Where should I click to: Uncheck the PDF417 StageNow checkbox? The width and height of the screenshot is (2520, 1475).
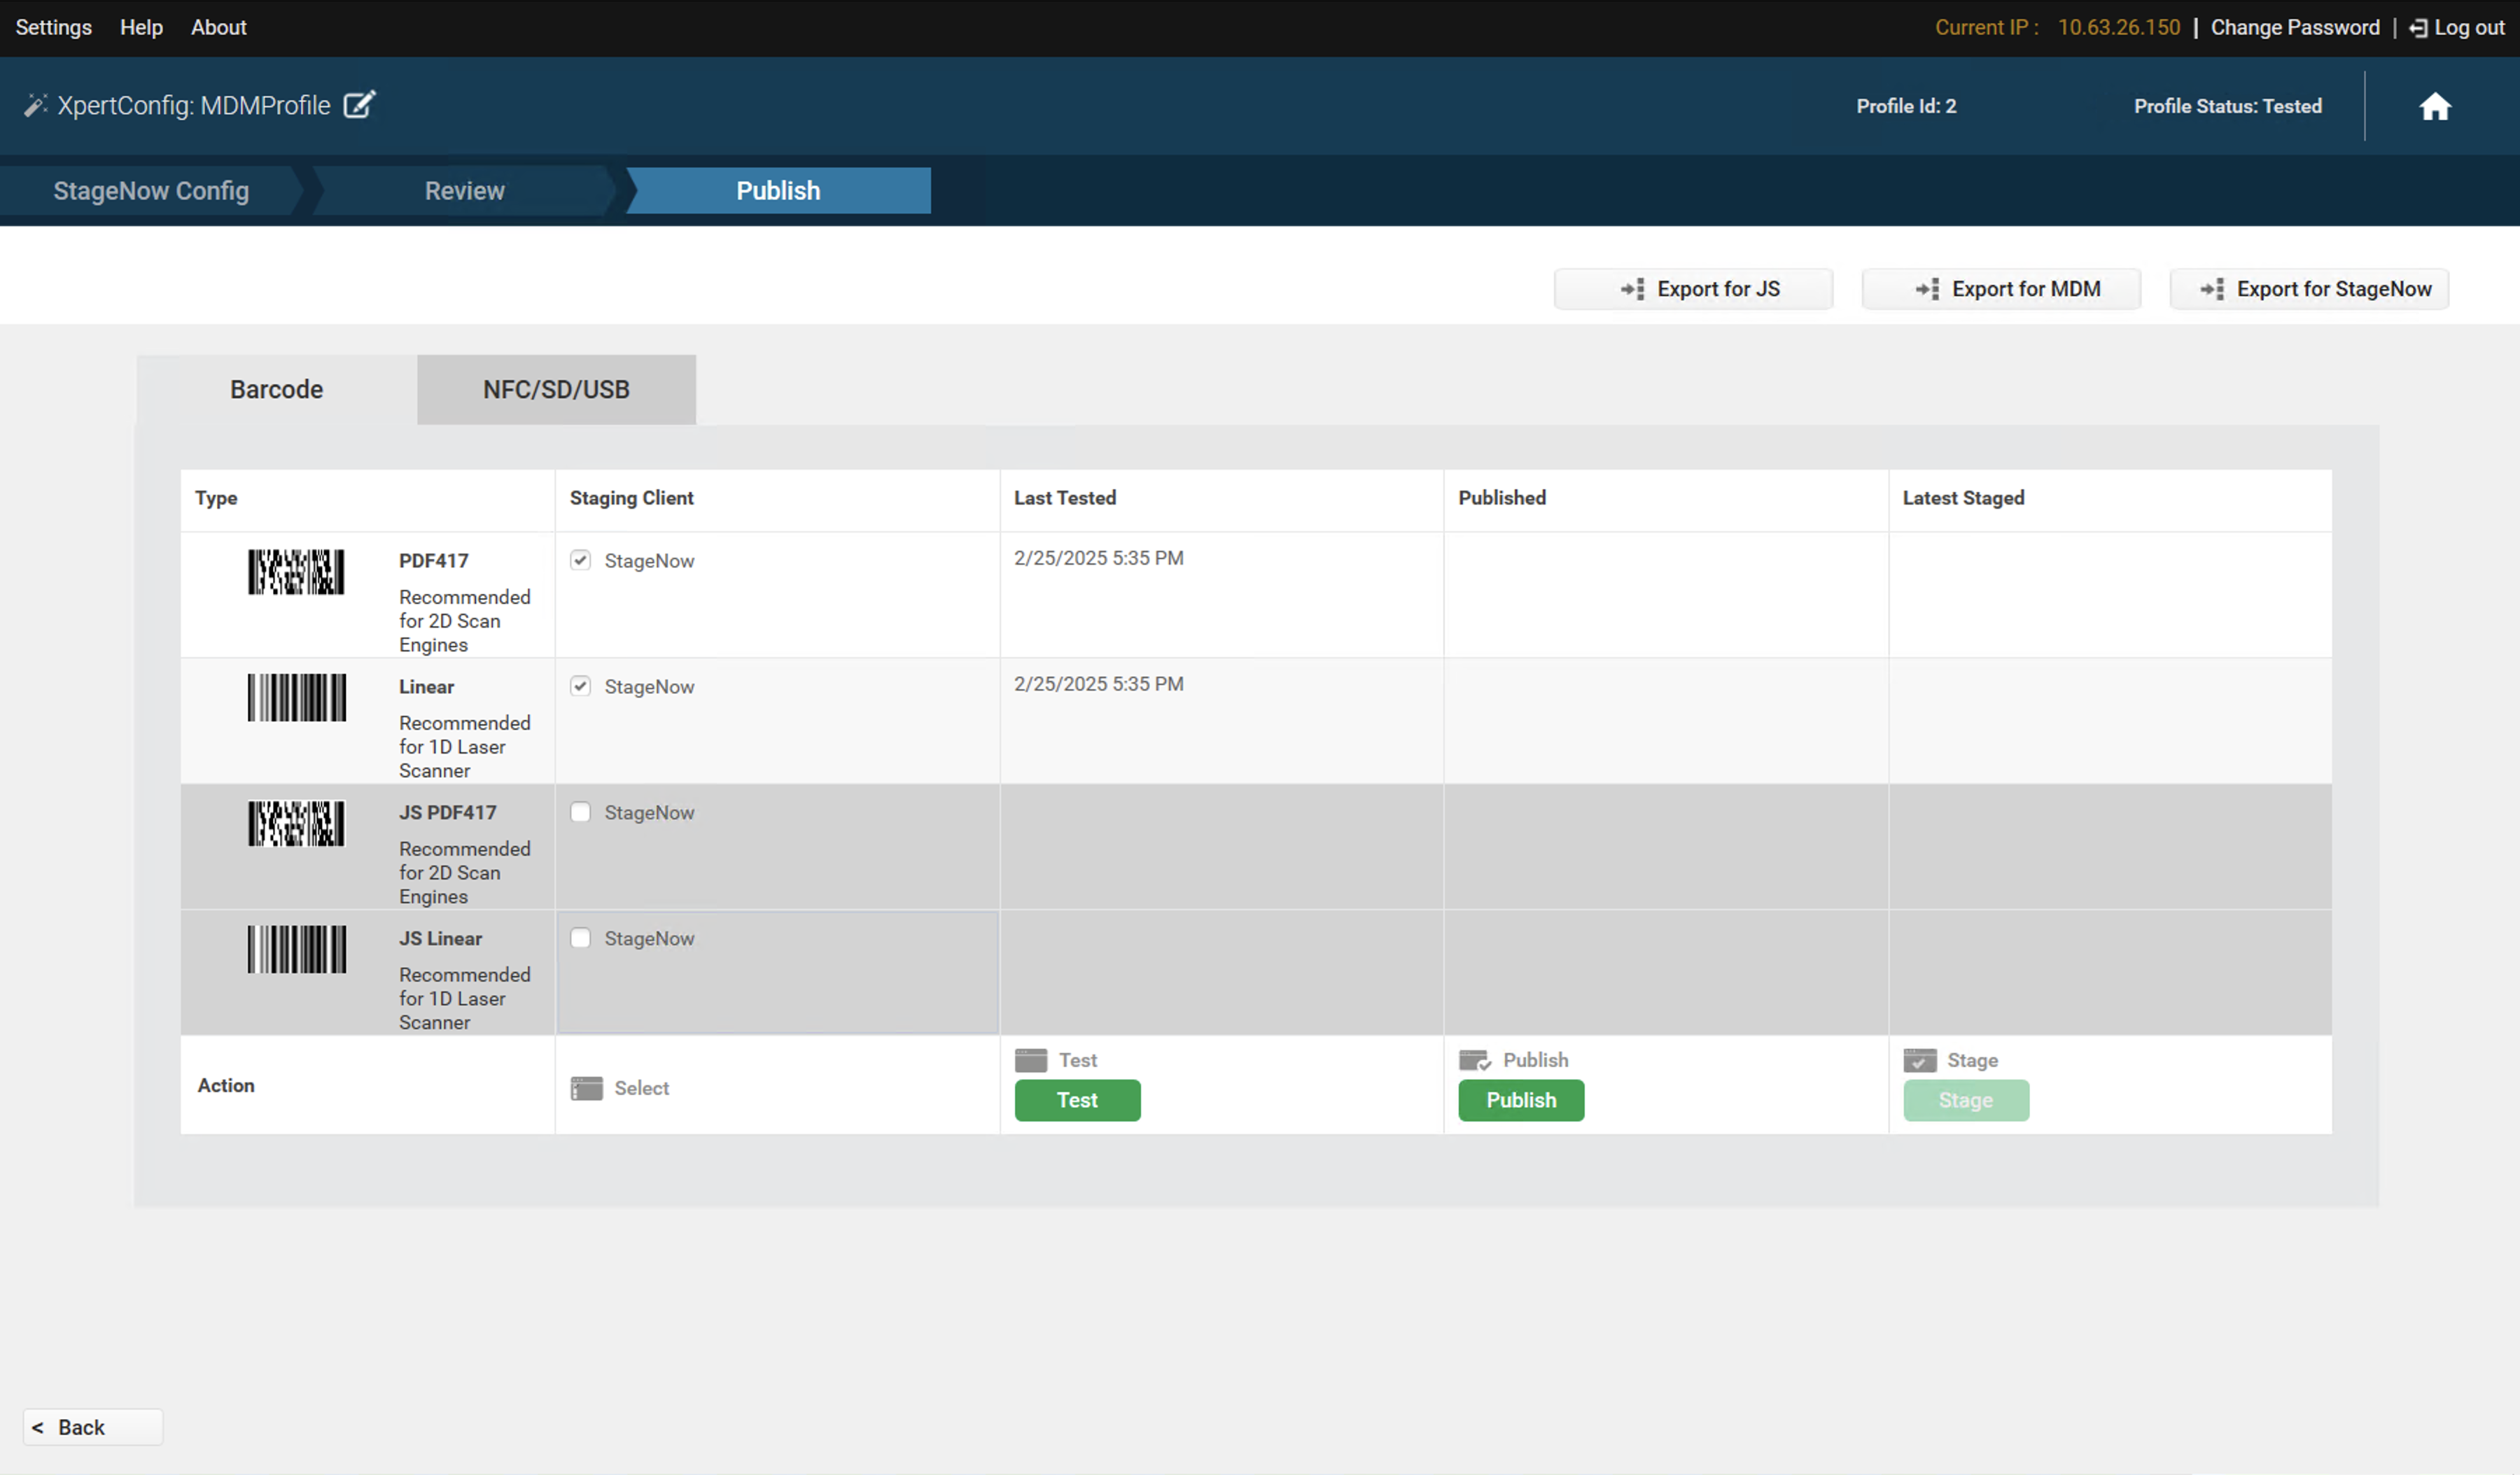pyautogui.click(x=580, y=560)
